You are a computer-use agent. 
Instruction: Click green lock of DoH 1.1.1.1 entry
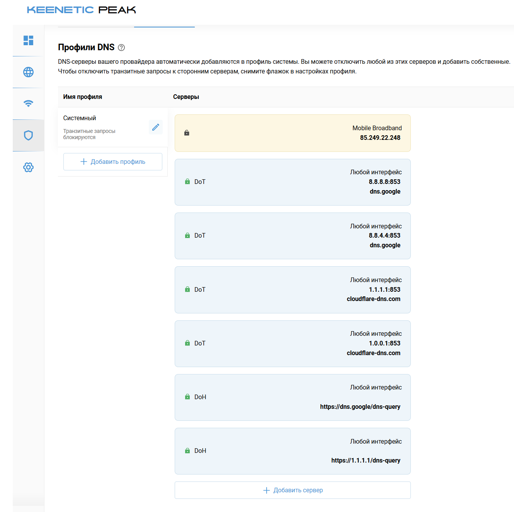pyautogui.click(x=187, y=451)
